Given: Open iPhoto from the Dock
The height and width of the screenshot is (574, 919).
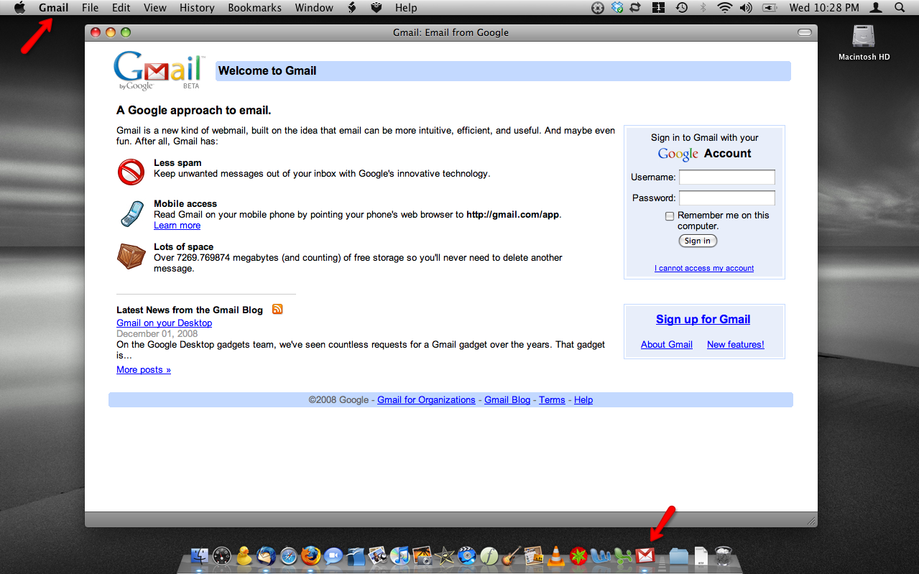Looking at the screenshot, I should click(422, 555).
